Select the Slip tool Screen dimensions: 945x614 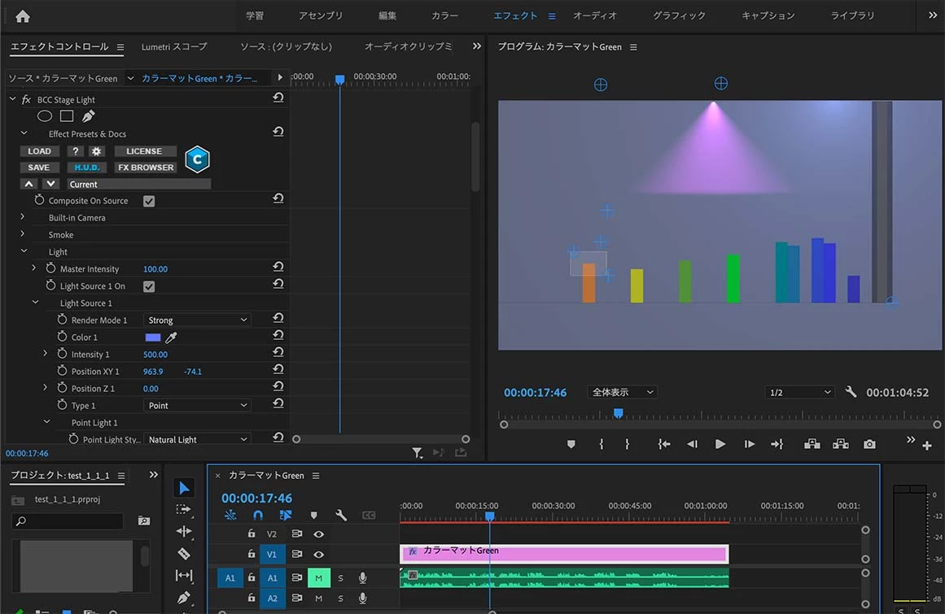point(184,576)
